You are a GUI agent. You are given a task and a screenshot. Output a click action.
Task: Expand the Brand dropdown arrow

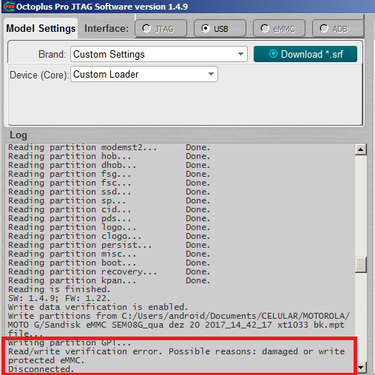[240, 54]
